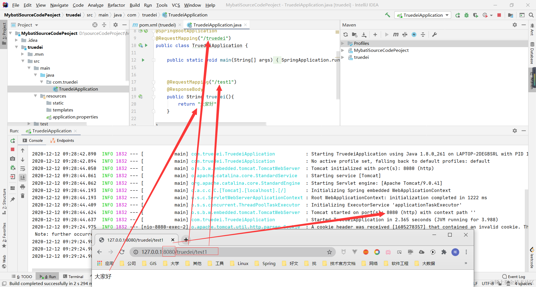The height and width of the screenshot is (287, 536).
Task: Click the up arrow in console toolbar
Action: [x=23, y=150]
